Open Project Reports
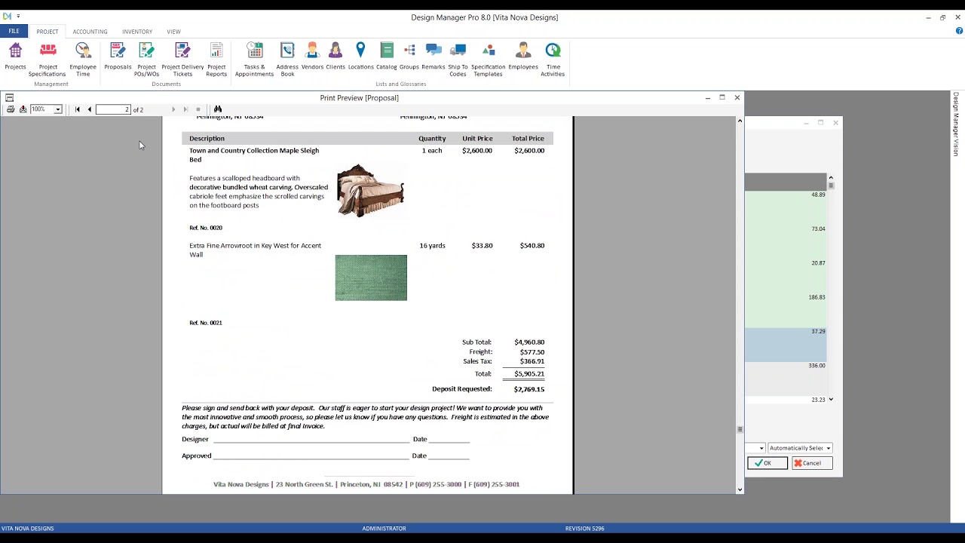Screen dimensions: 965x543 216,60
